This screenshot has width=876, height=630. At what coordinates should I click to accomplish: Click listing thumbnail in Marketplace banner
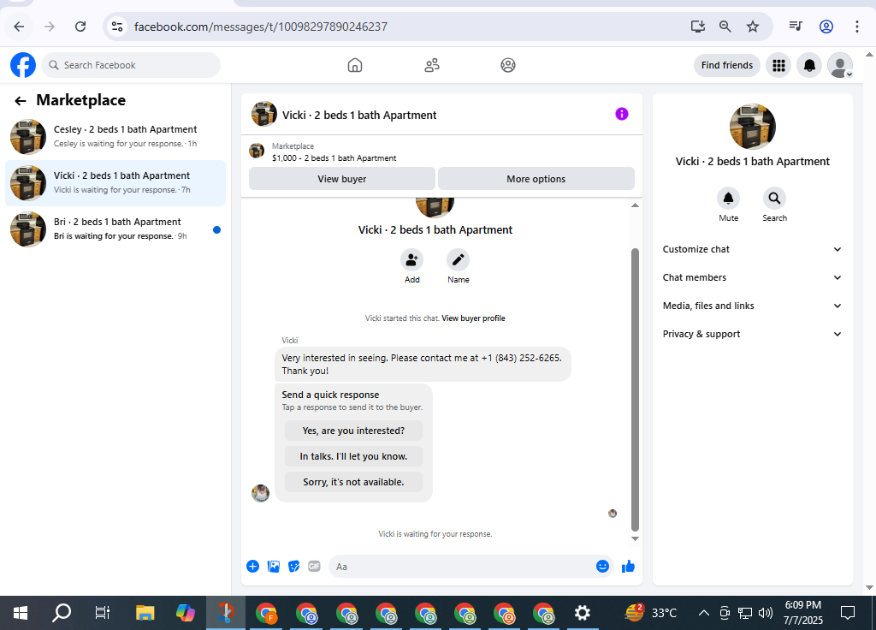(x=257, y=151)
